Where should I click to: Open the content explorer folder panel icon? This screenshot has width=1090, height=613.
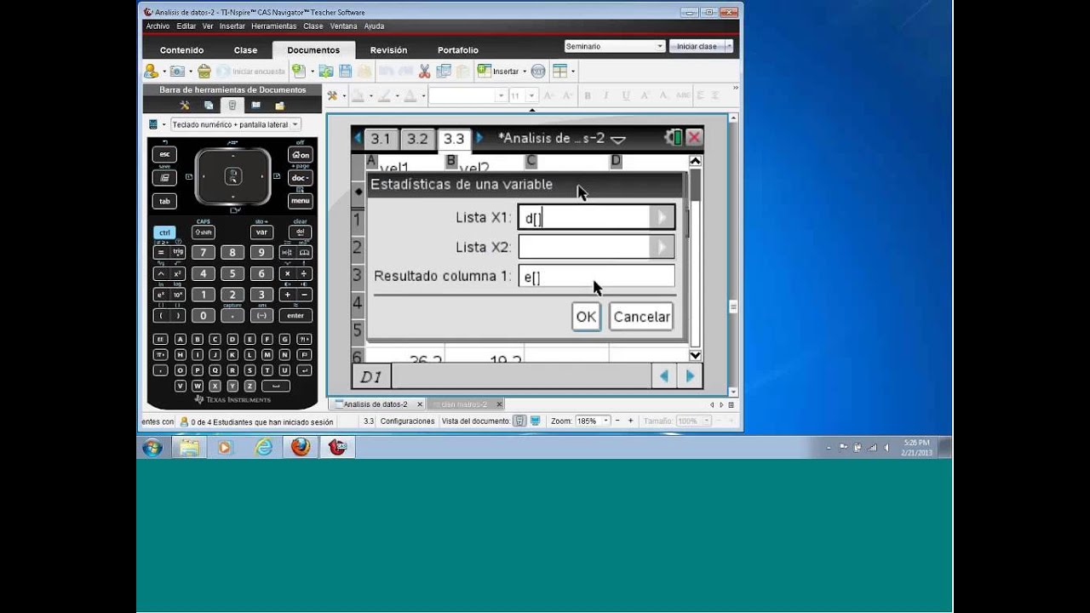(x=279, y=106)
